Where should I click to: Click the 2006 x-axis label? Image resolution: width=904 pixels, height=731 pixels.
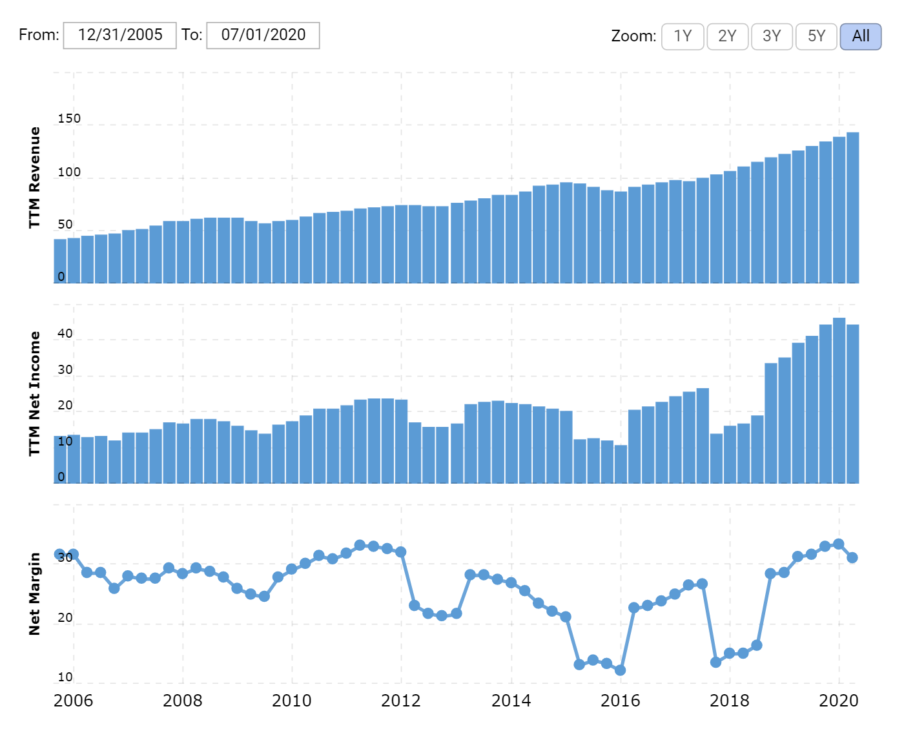point(73,701)
